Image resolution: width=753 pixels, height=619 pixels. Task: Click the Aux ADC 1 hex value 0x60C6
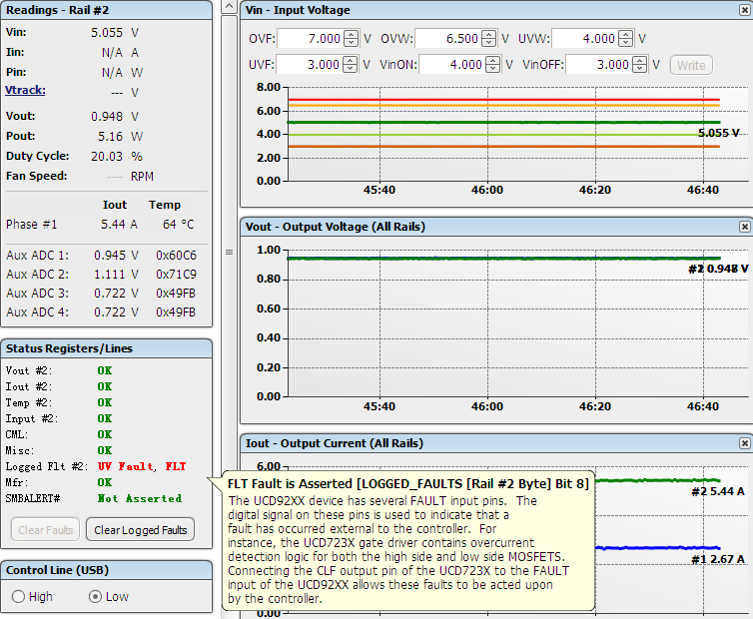pyautogui.click(x=176, y=255)
